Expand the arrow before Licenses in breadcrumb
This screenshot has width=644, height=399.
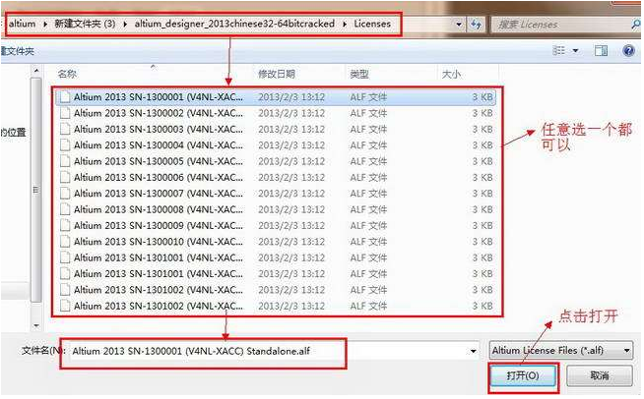tap(345, 25)
